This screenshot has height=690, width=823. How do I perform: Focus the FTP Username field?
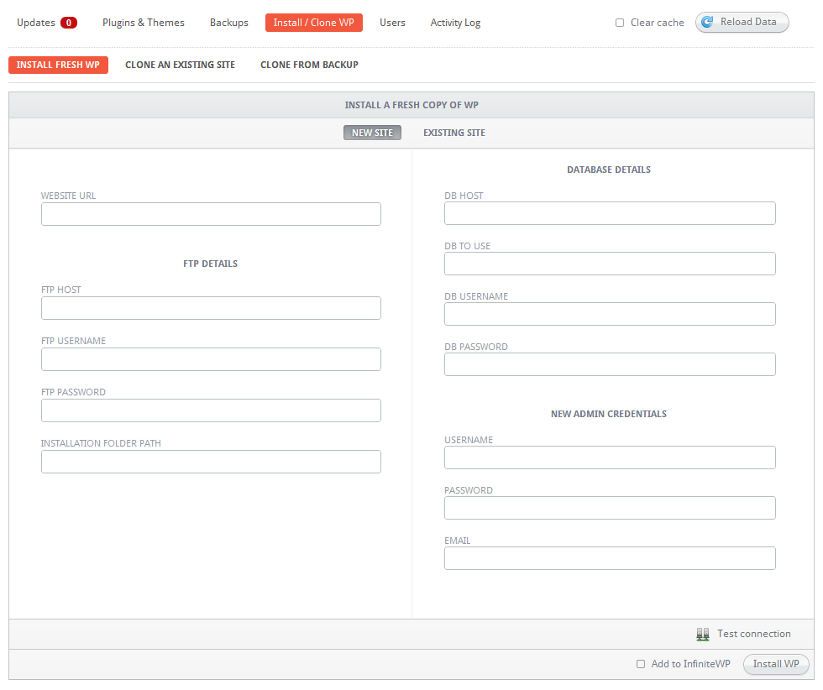tap(211, 359)
